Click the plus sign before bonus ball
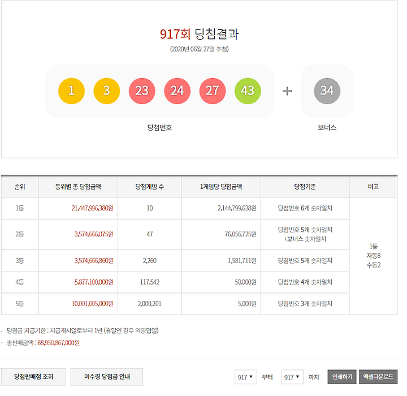This screenshot has width=407, height=396. click(287, 91)
